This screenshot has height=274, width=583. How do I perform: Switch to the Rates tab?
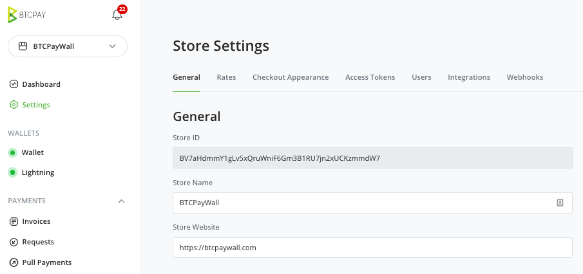[226, 77]
